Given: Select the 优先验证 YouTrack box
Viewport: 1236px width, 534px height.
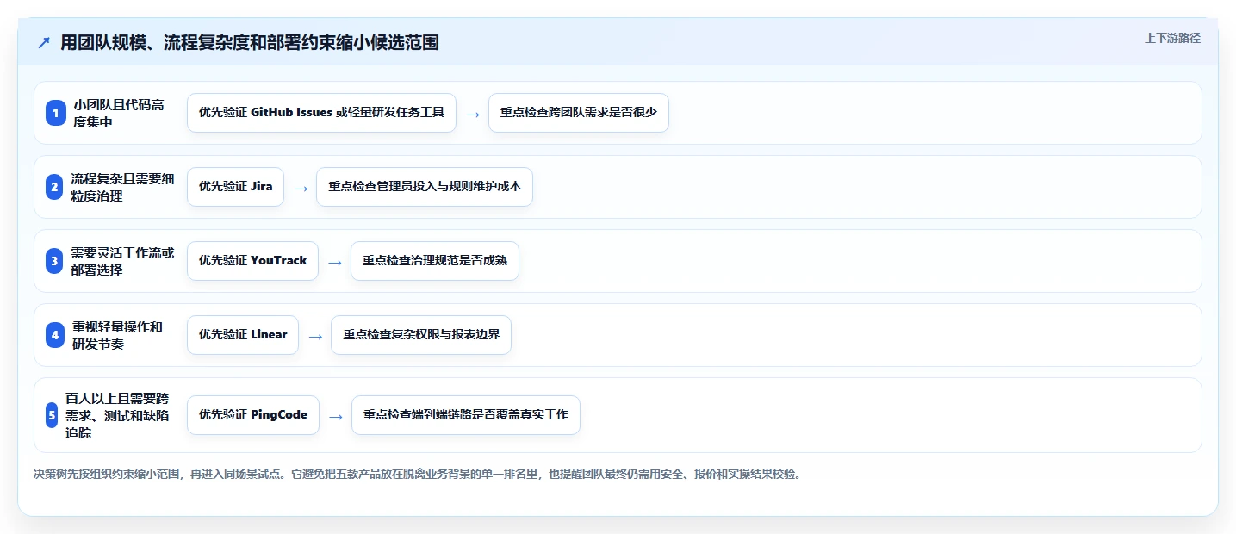Looking at the screenshot, I should click(252, 261).
